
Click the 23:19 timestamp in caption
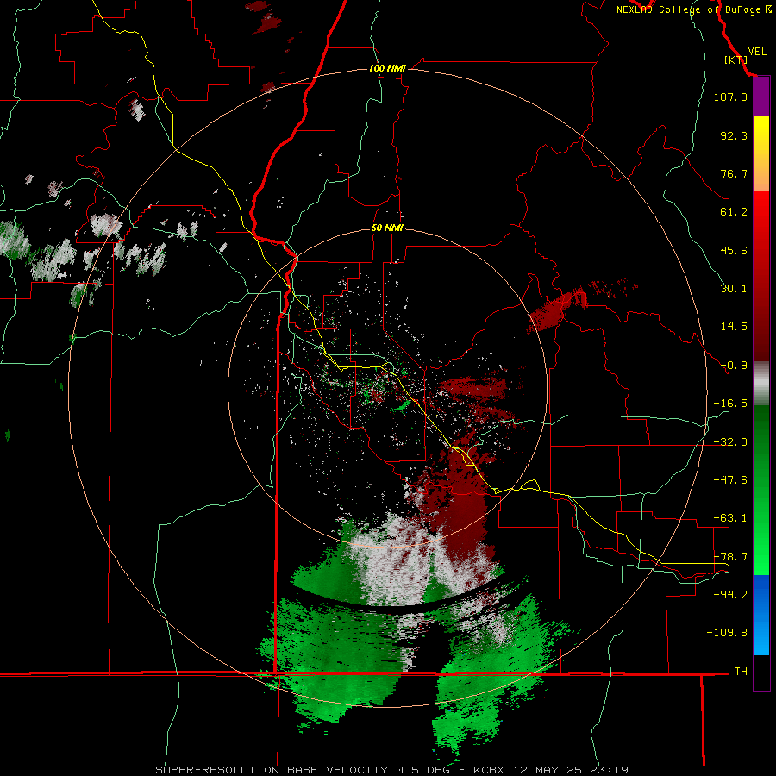coord(610,770)
